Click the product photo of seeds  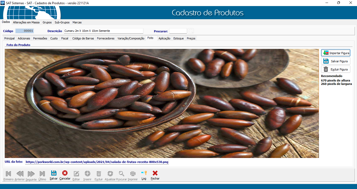162,103
